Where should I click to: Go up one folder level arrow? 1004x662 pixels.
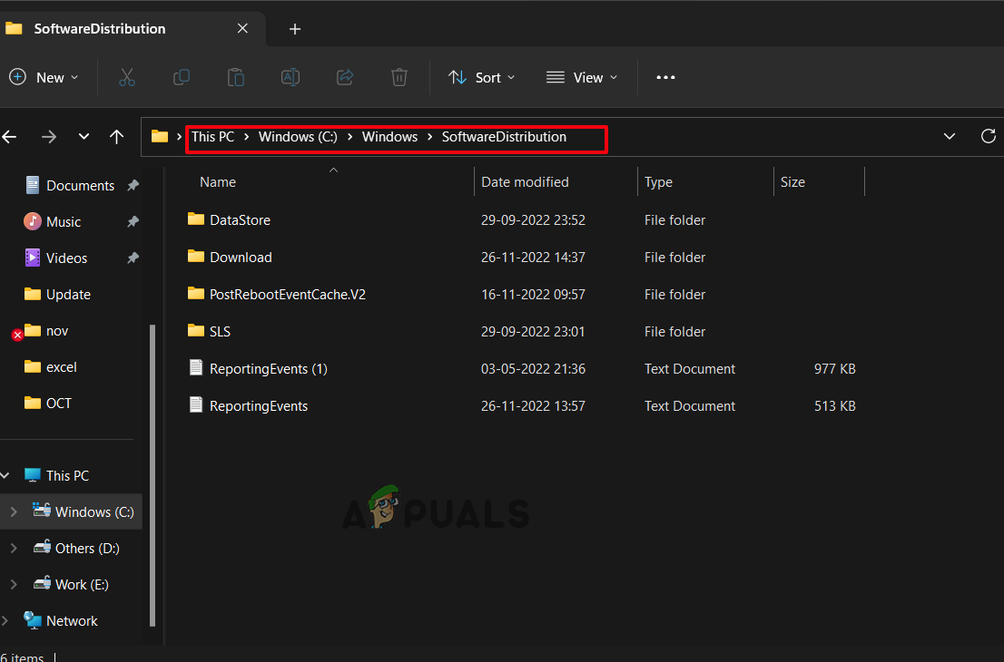pyautogui.click(x=116, y=136)
